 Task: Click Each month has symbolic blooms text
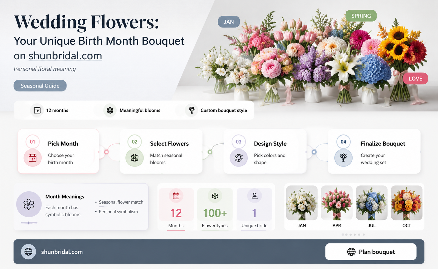click(x=63, y=211)
